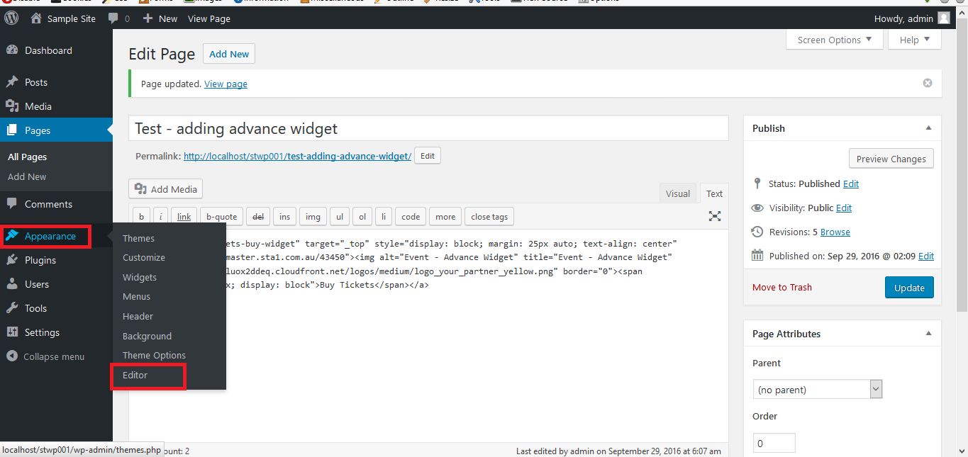
Task: Click the ins quicktag button
Action: 284,217
